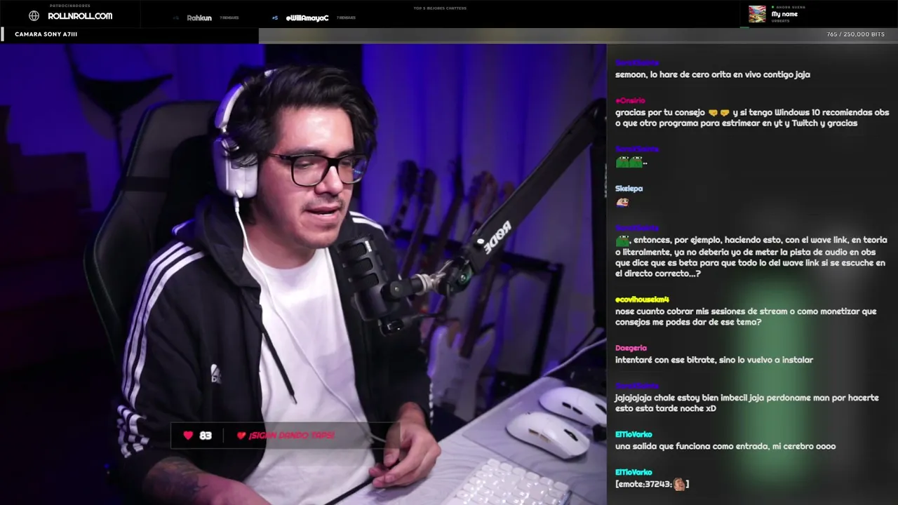The width and height of the screenshot is (898, 505).
Task: Click the heart icon next to 83
Action: point(188,436)
